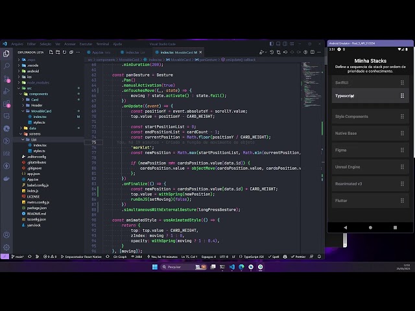Open babel.config.js in Explorer
415x311 pixels.
pos(38,185)
